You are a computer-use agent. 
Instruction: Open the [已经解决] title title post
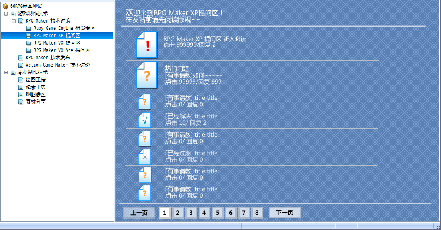(x=191, y=116)
